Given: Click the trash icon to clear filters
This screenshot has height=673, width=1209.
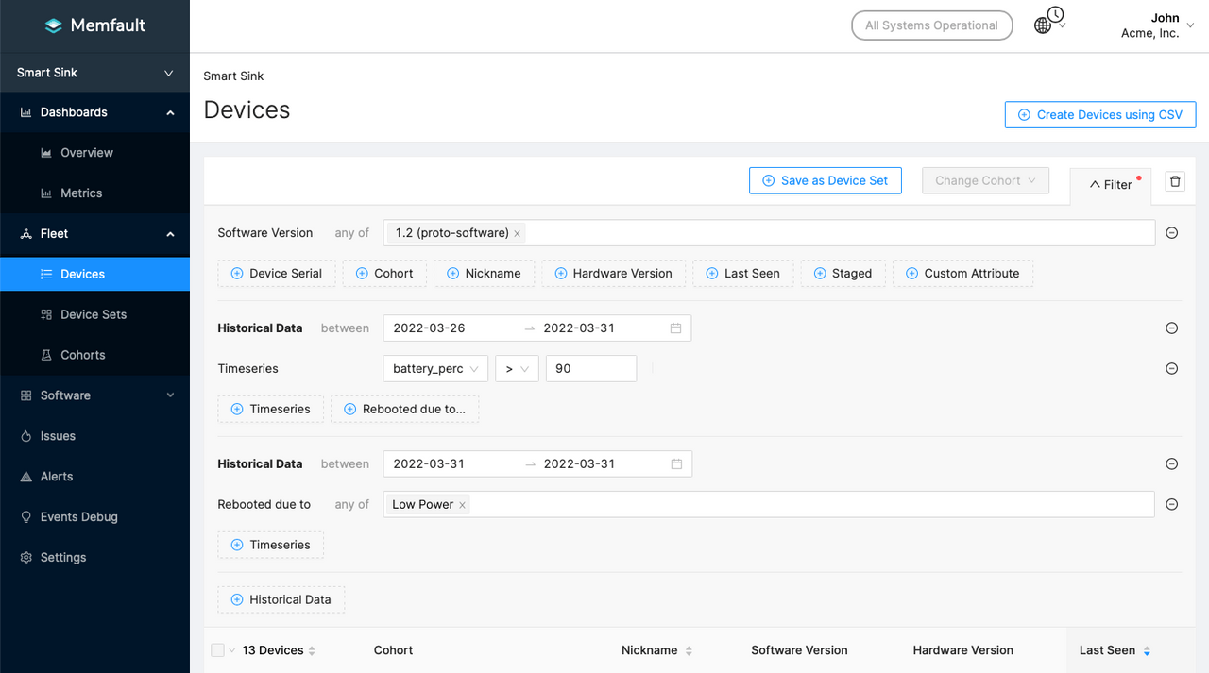Looking at the screenshot, I should tap(1175, 181).
